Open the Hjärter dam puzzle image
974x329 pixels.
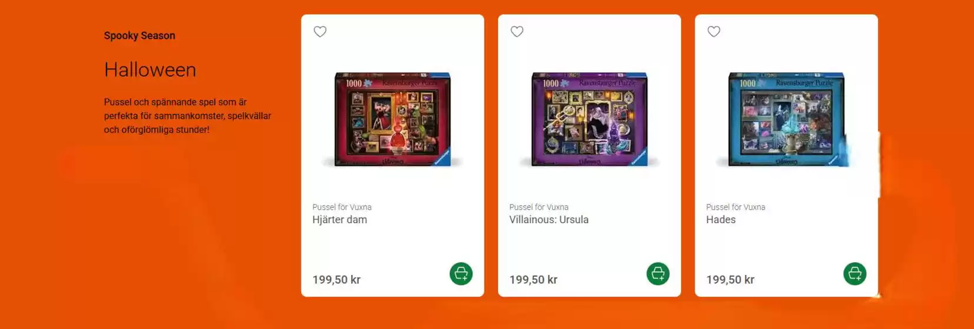click(x=392, y=119)
